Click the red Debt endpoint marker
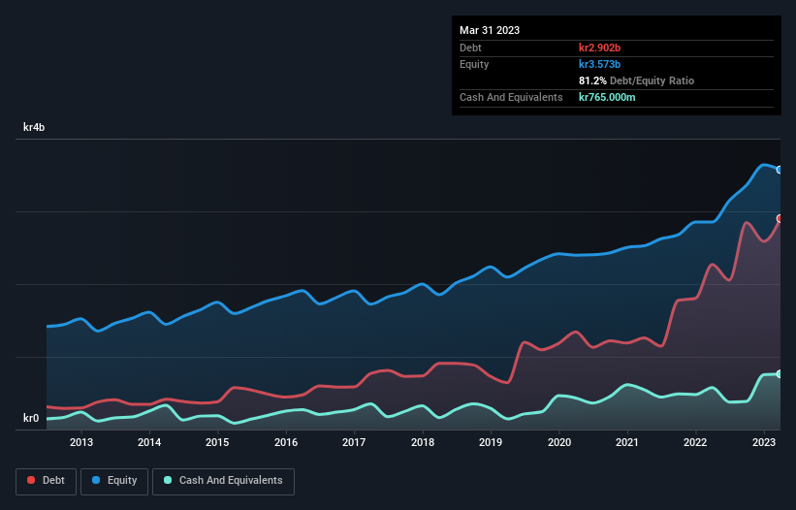 (780, 218)
